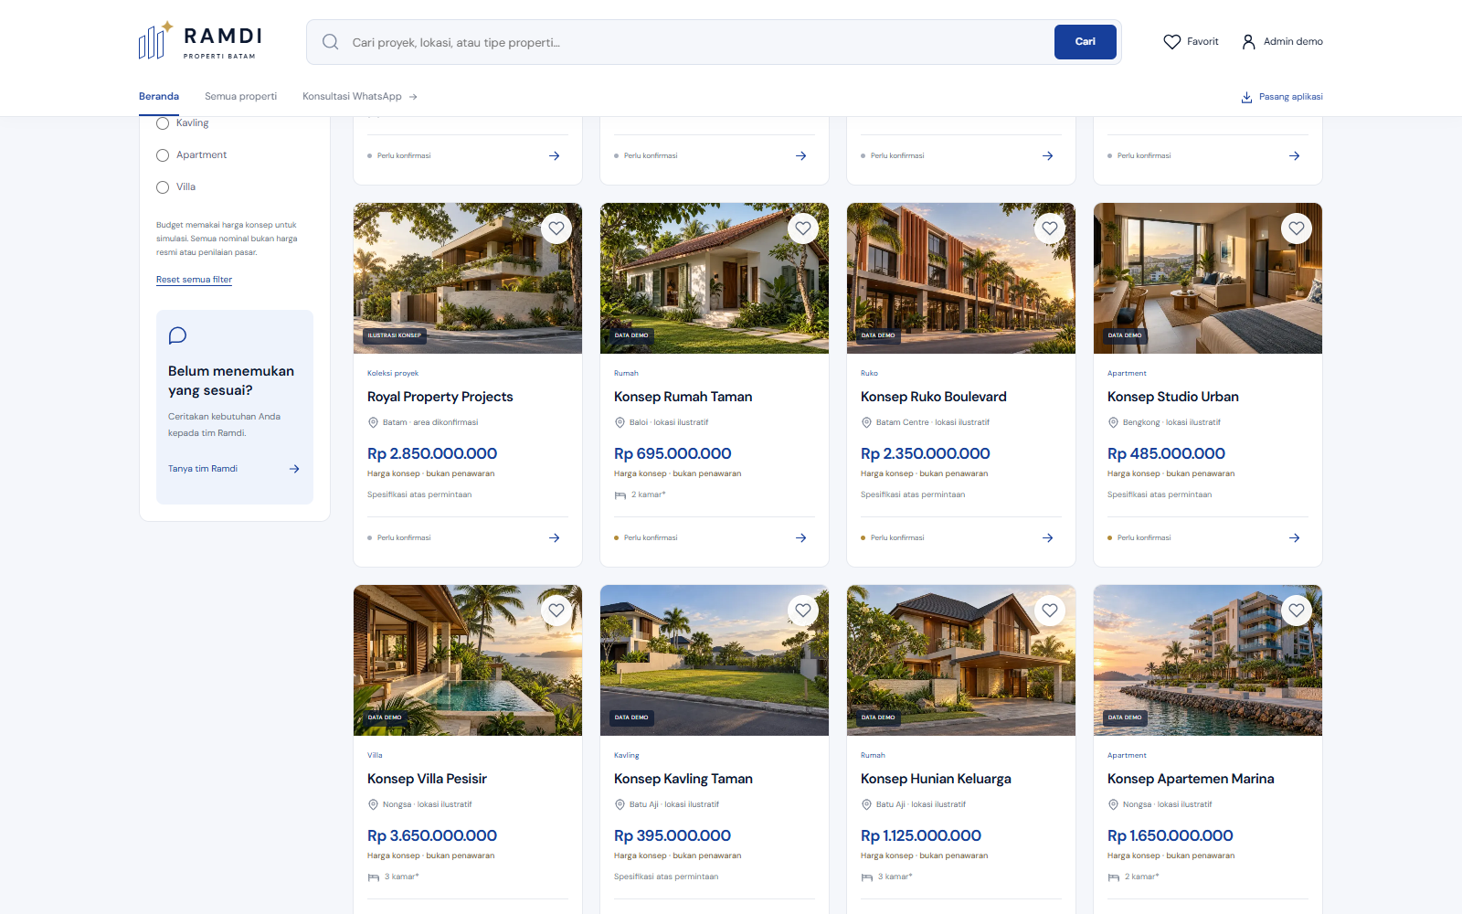
Task: Open the Semua properti tab
Action: point(240,97)
